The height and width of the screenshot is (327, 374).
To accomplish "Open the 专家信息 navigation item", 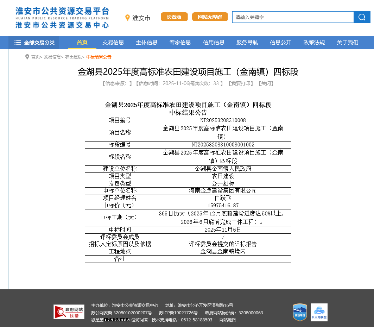I will click(x=180, y=43).
